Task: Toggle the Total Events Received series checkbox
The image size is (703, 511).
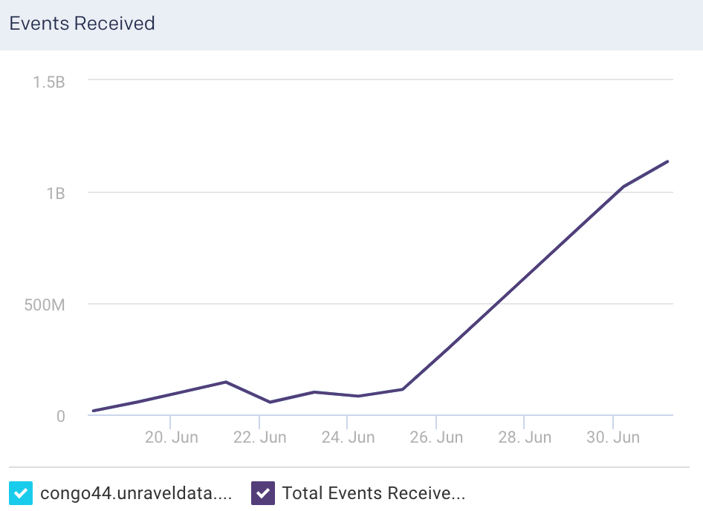Action: coord(263,493)
